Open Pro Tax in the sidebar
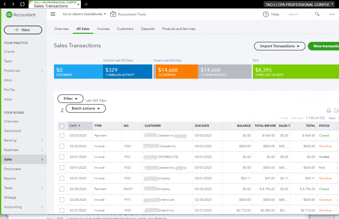Screen dimensions: 339x219 (9, 90)
